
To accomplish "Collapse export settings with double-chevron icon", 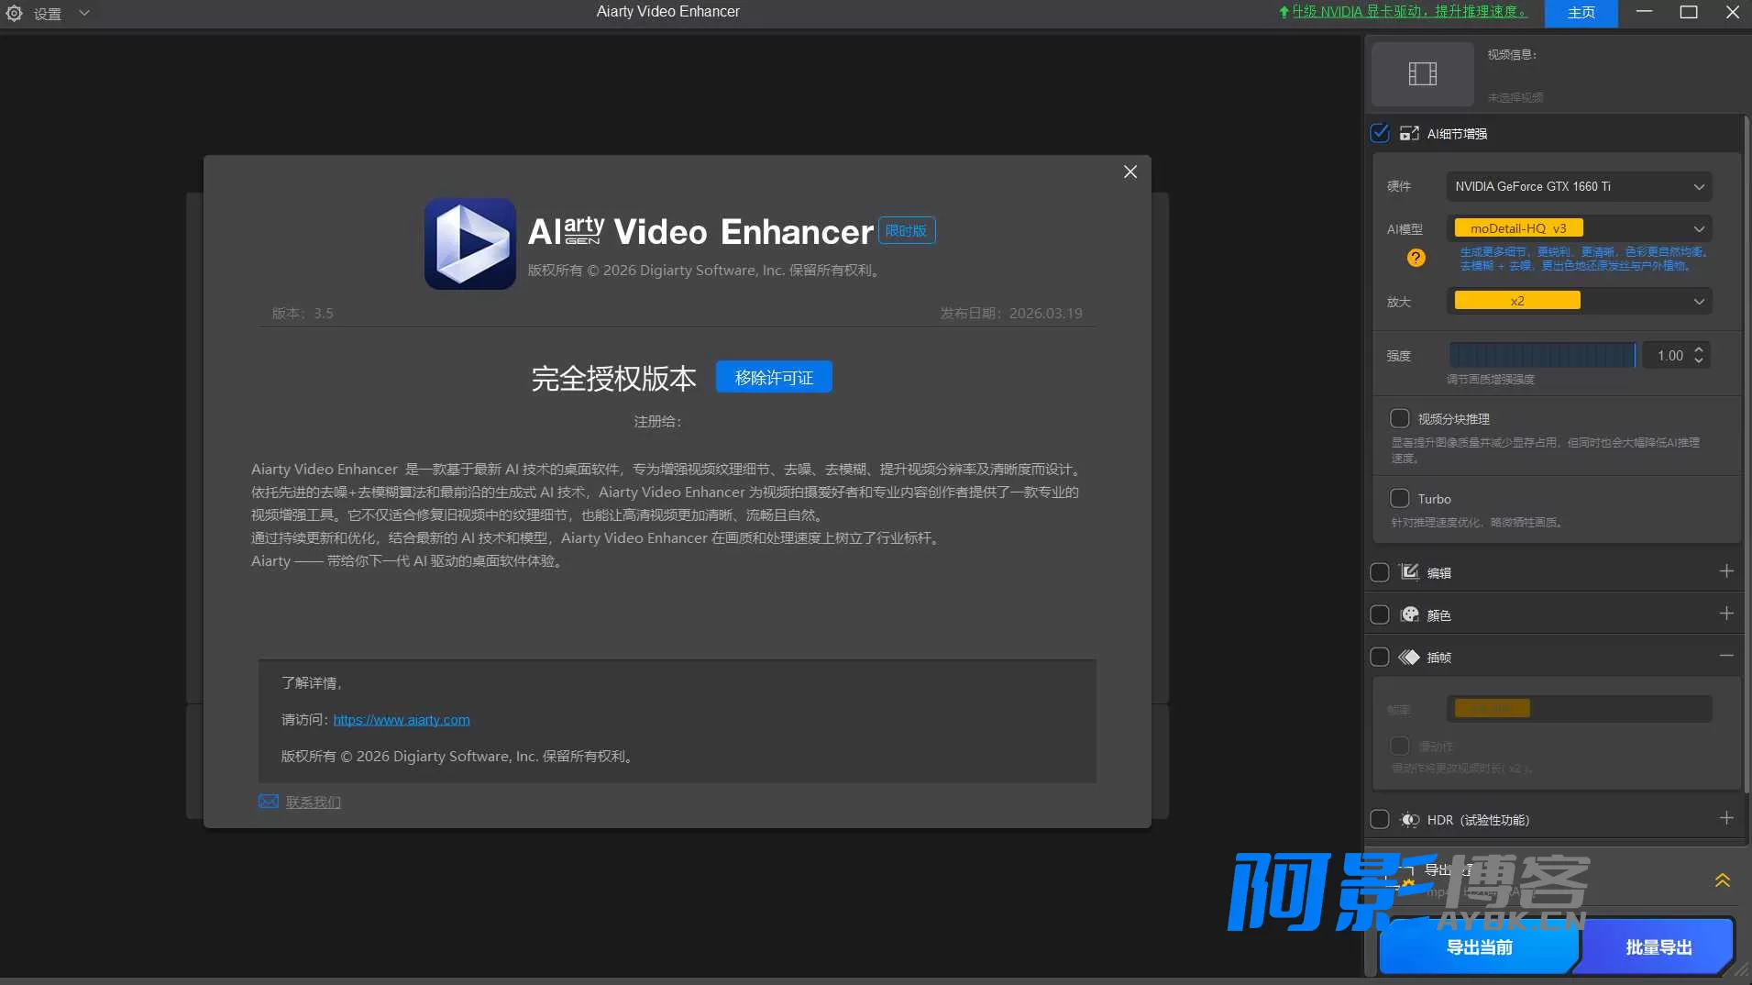I will (x=1722, y=880).
